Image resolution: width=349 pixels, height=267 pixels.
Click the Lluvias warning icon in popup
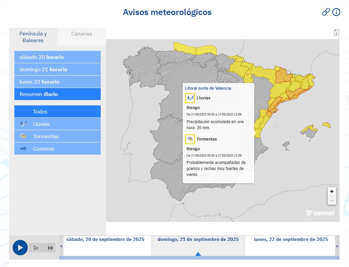tap(189, 98)
